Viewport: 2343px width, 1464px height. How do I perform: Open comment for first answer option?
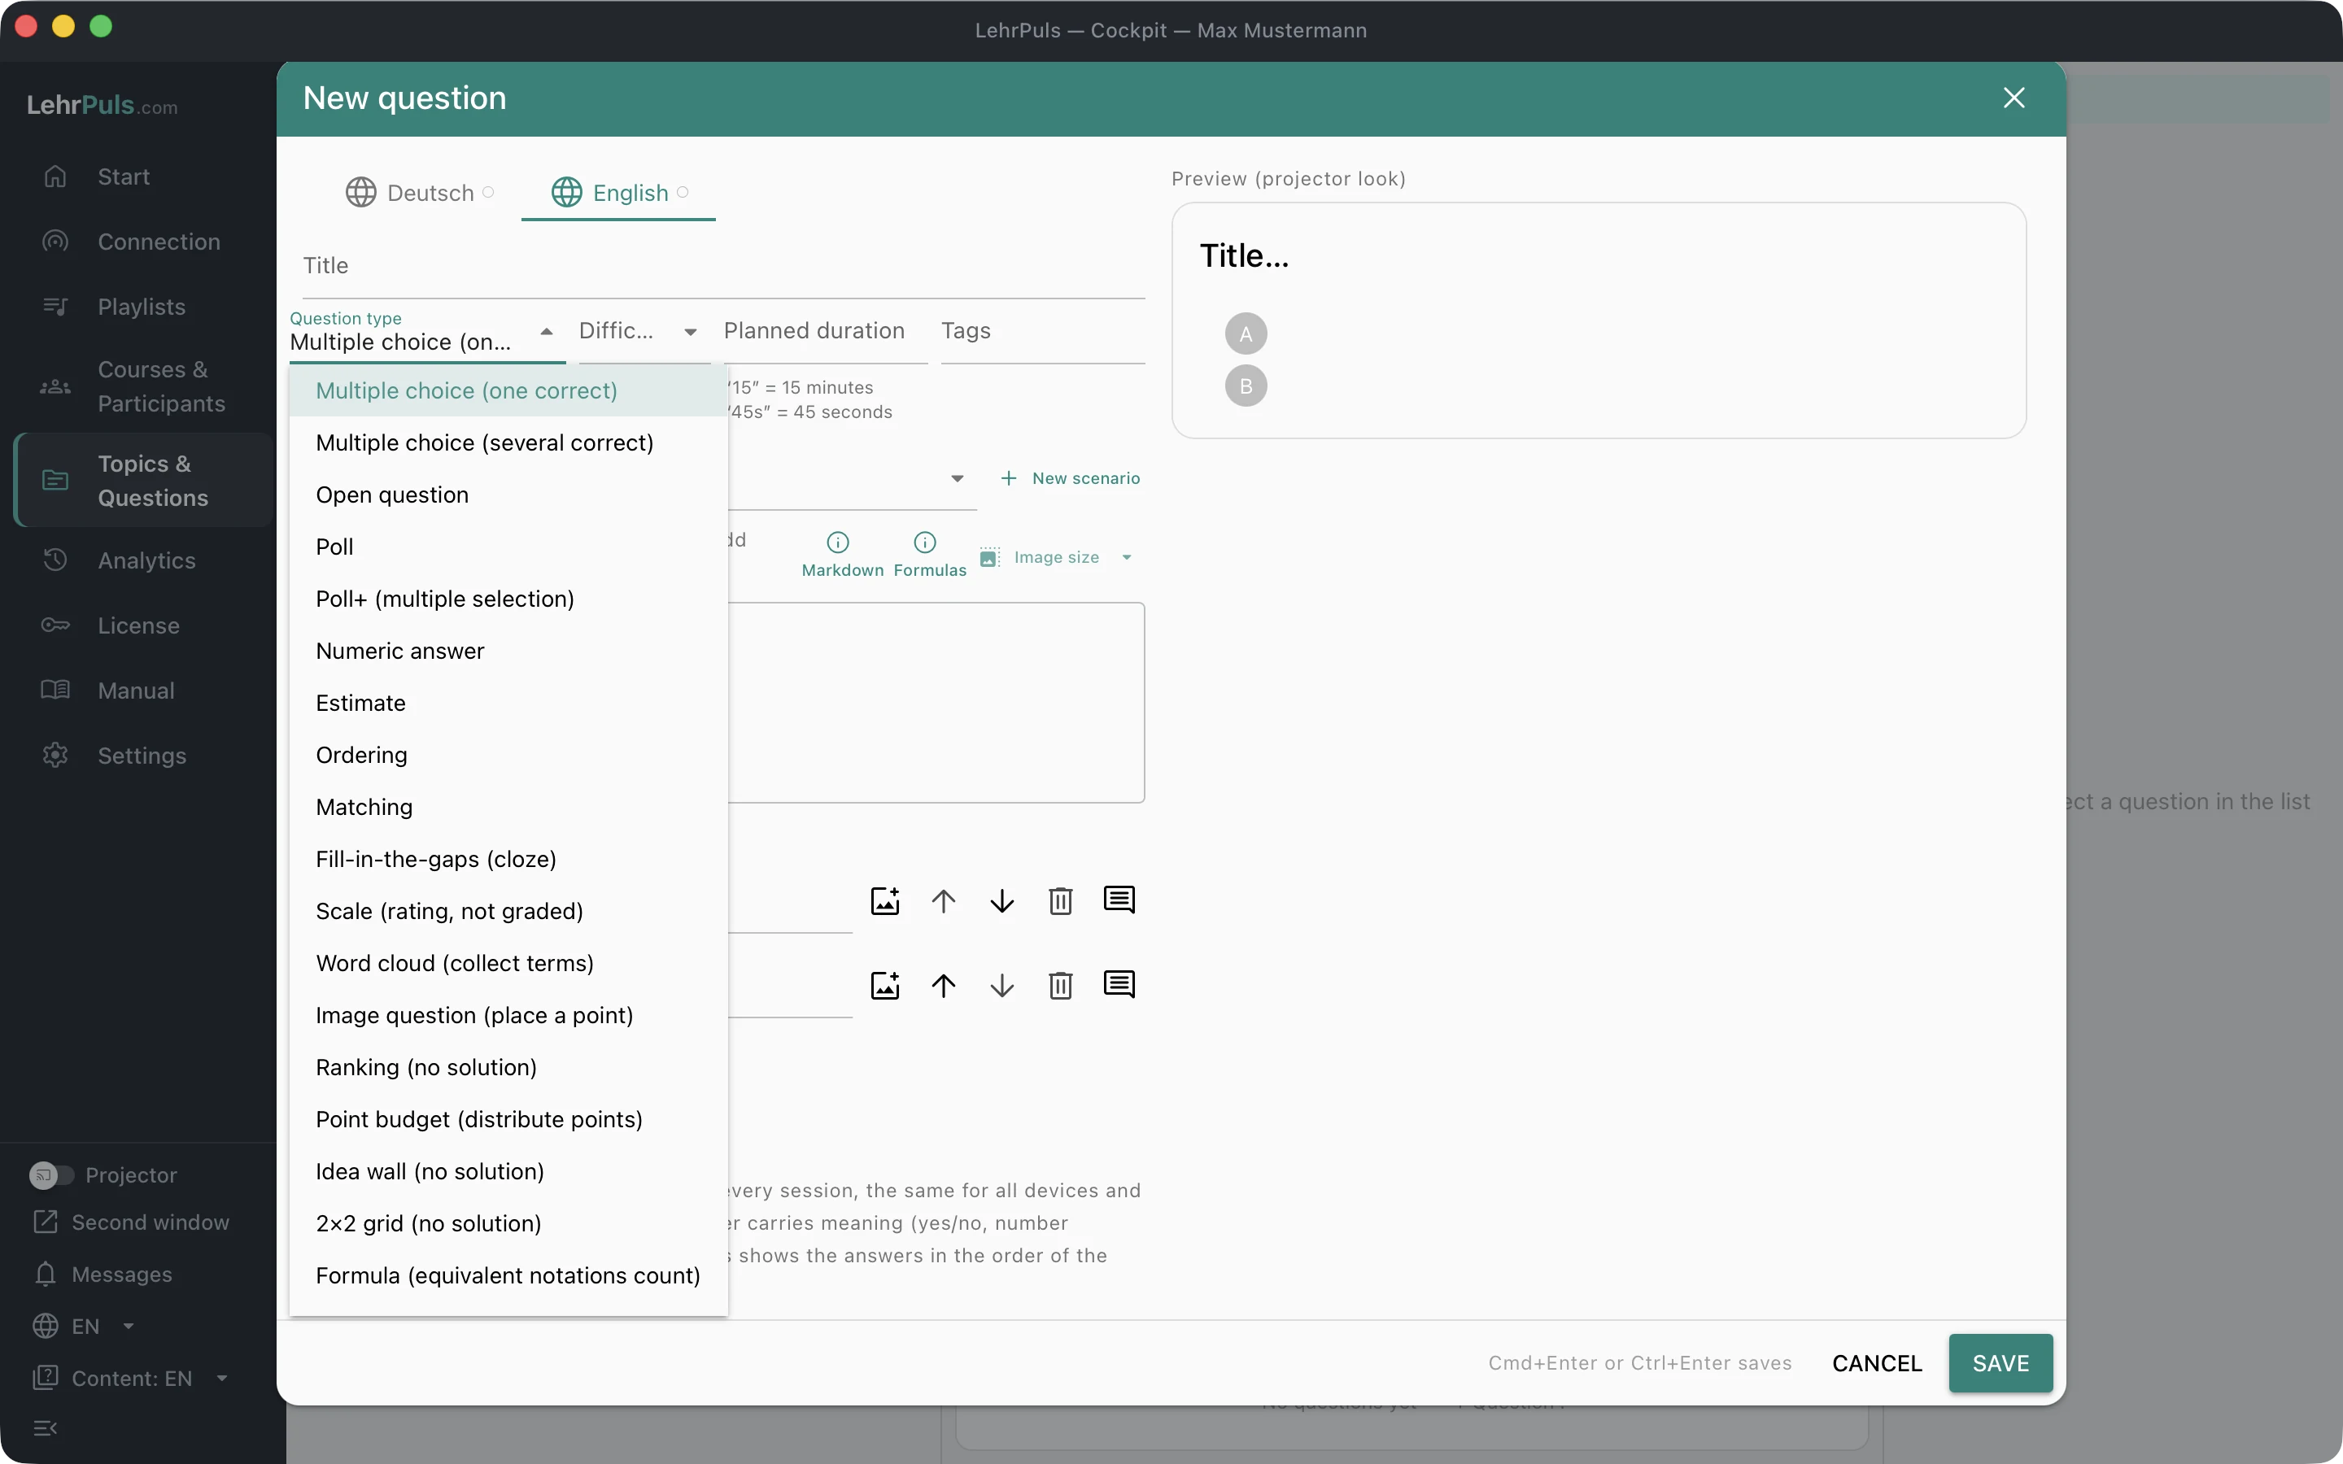pyautogui.click(x=1119, y=900)
